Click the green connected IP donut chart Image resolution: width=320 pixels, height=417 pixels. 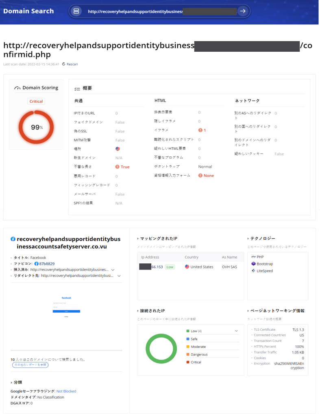(x=161, y=349)
